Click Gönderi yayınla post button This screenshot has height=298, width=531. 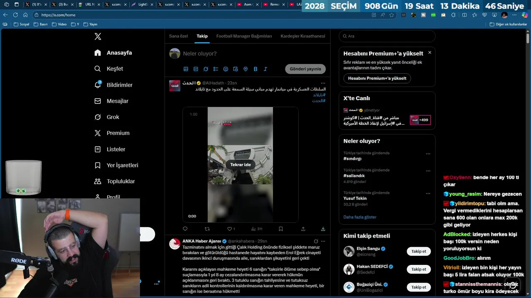pos(305,69)
